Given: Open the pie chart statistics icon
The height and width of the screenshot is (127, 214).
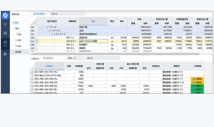Looking at the screenshot, I should point(5,54).
